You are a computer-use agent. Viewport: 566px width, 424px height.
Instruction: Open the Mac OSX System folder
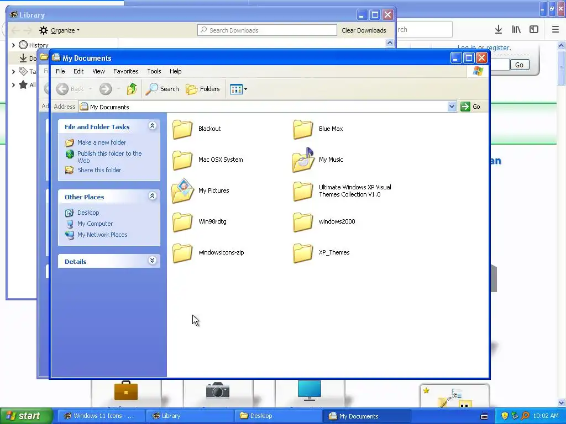208,160
